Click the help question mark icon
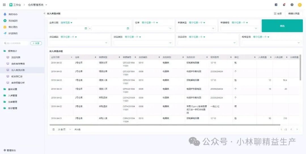Image resolution: width=306 pixels, height=154 pixels. pyautogui.click(x=292, y=5)
